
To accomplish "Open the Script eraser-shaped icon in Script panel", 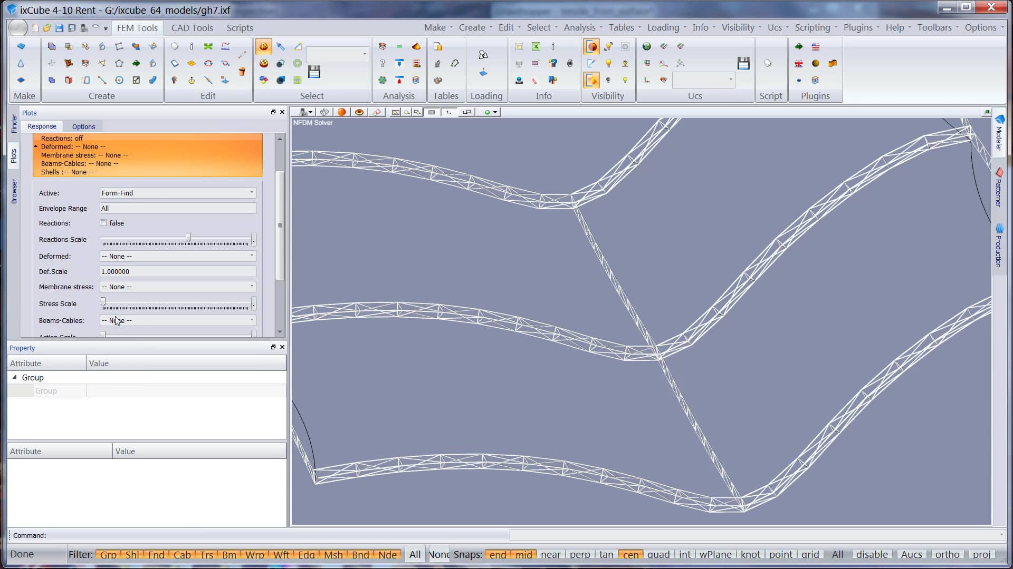I will coord(768,63).
